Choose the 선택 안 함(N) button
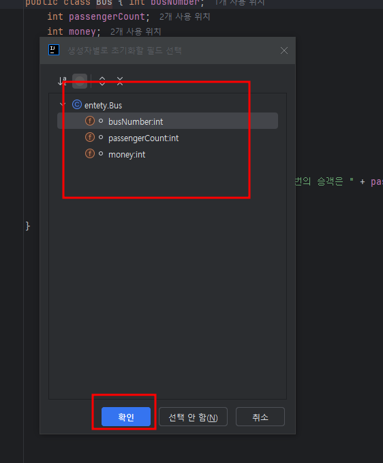This screenshot has width=383, height=463. pyautogui.click(x=193, y=417)
